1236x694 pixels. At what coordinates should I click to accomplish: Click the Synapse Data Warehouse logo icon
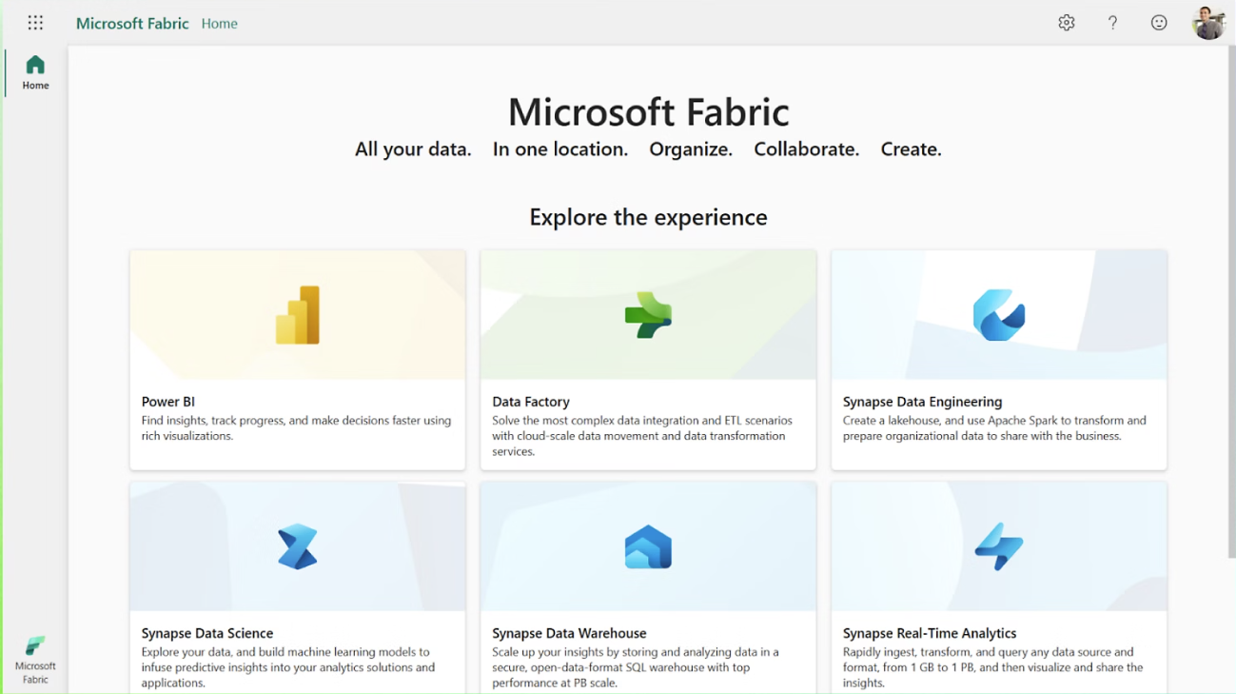click(x=648, y=546)
